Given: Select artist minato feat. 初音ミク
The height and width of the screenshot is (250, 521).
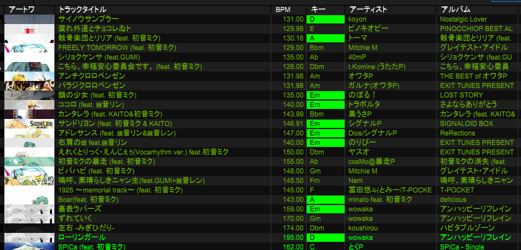Looking at the screenshot, I should [x=380, y=200].
